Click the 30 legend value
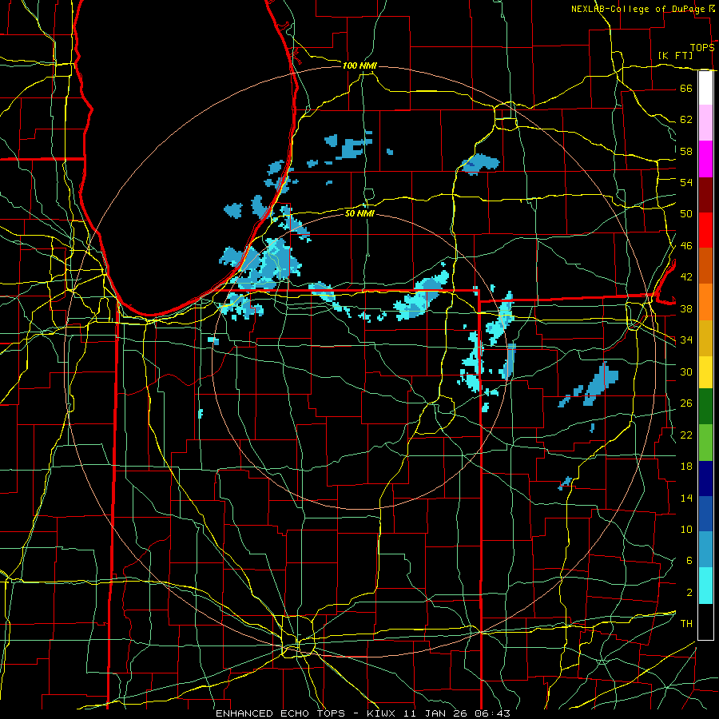The width and height of the screenshot is (719, 719). 686,371
